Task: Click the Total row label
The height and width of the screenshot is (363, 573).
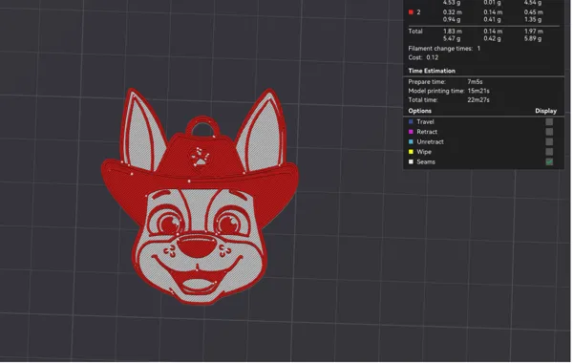Action: click(415, 32)
